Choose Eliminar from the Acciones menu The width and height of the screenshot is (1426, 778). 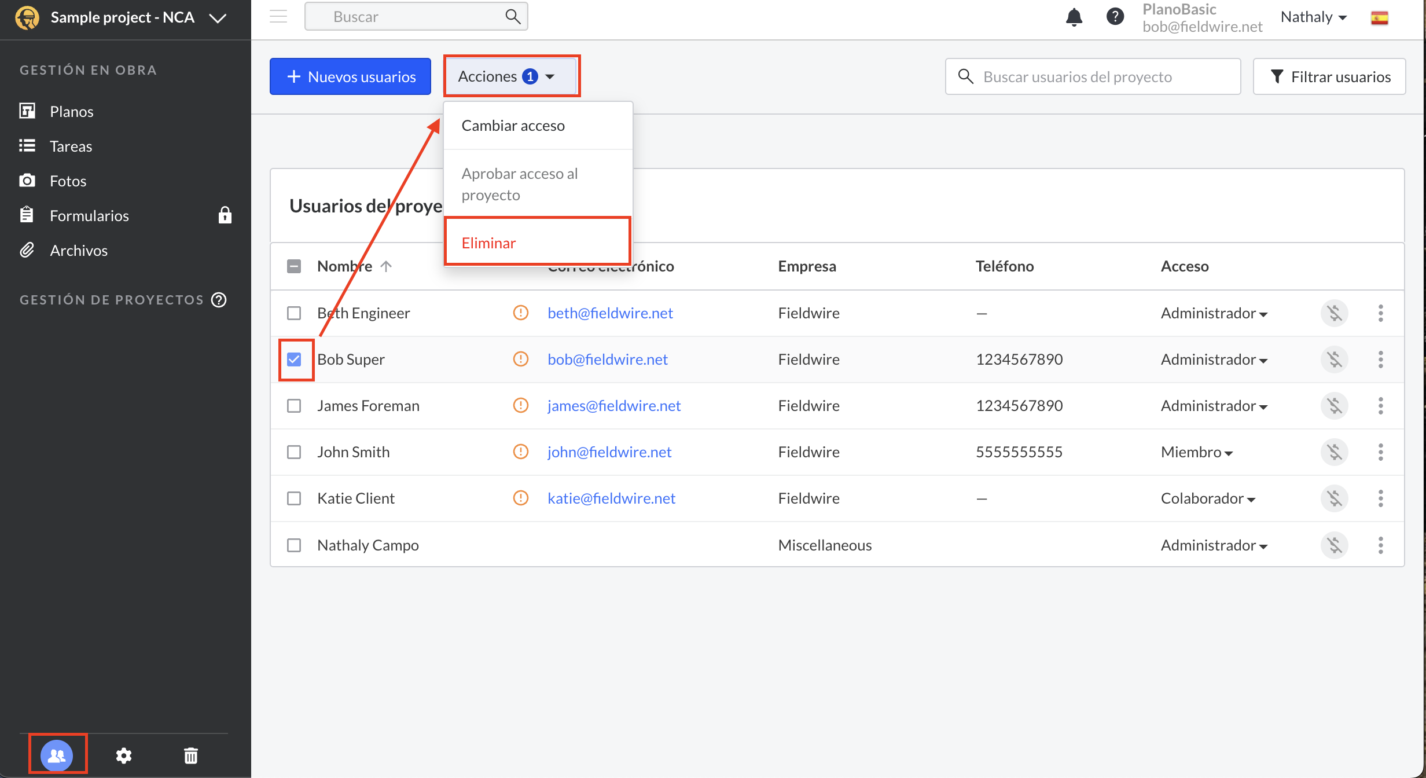[538, 243]
